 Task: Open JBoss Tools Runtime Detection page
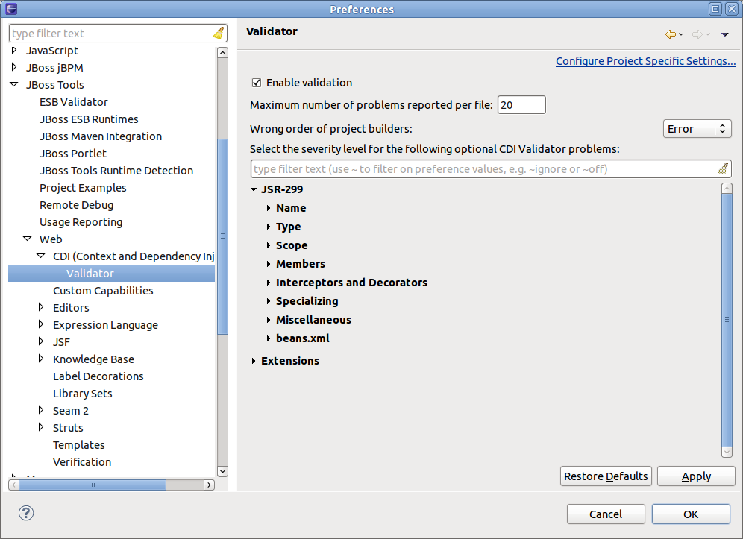tap(116, 171)
